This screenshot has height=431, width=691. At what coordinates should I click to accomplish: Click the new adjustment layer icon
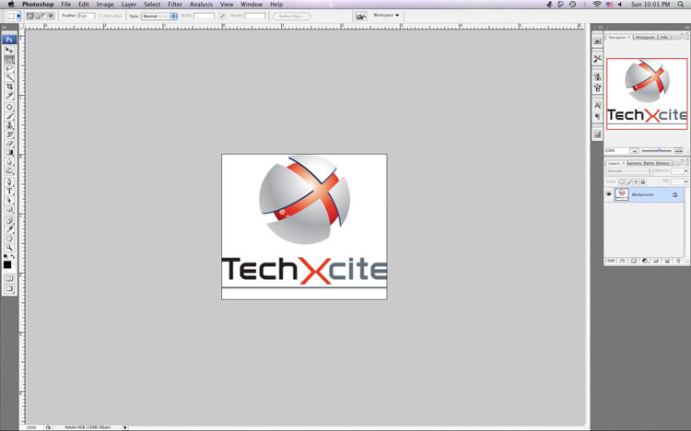click(x=645, y=261)
